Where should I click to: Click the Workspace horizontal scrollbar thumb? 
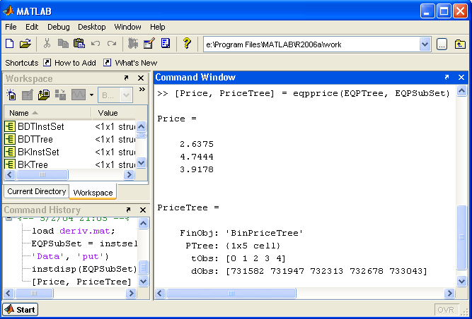click(42, 174)
